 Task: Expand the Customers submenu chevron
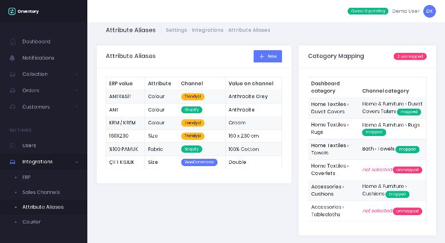(x=77, y=106)
